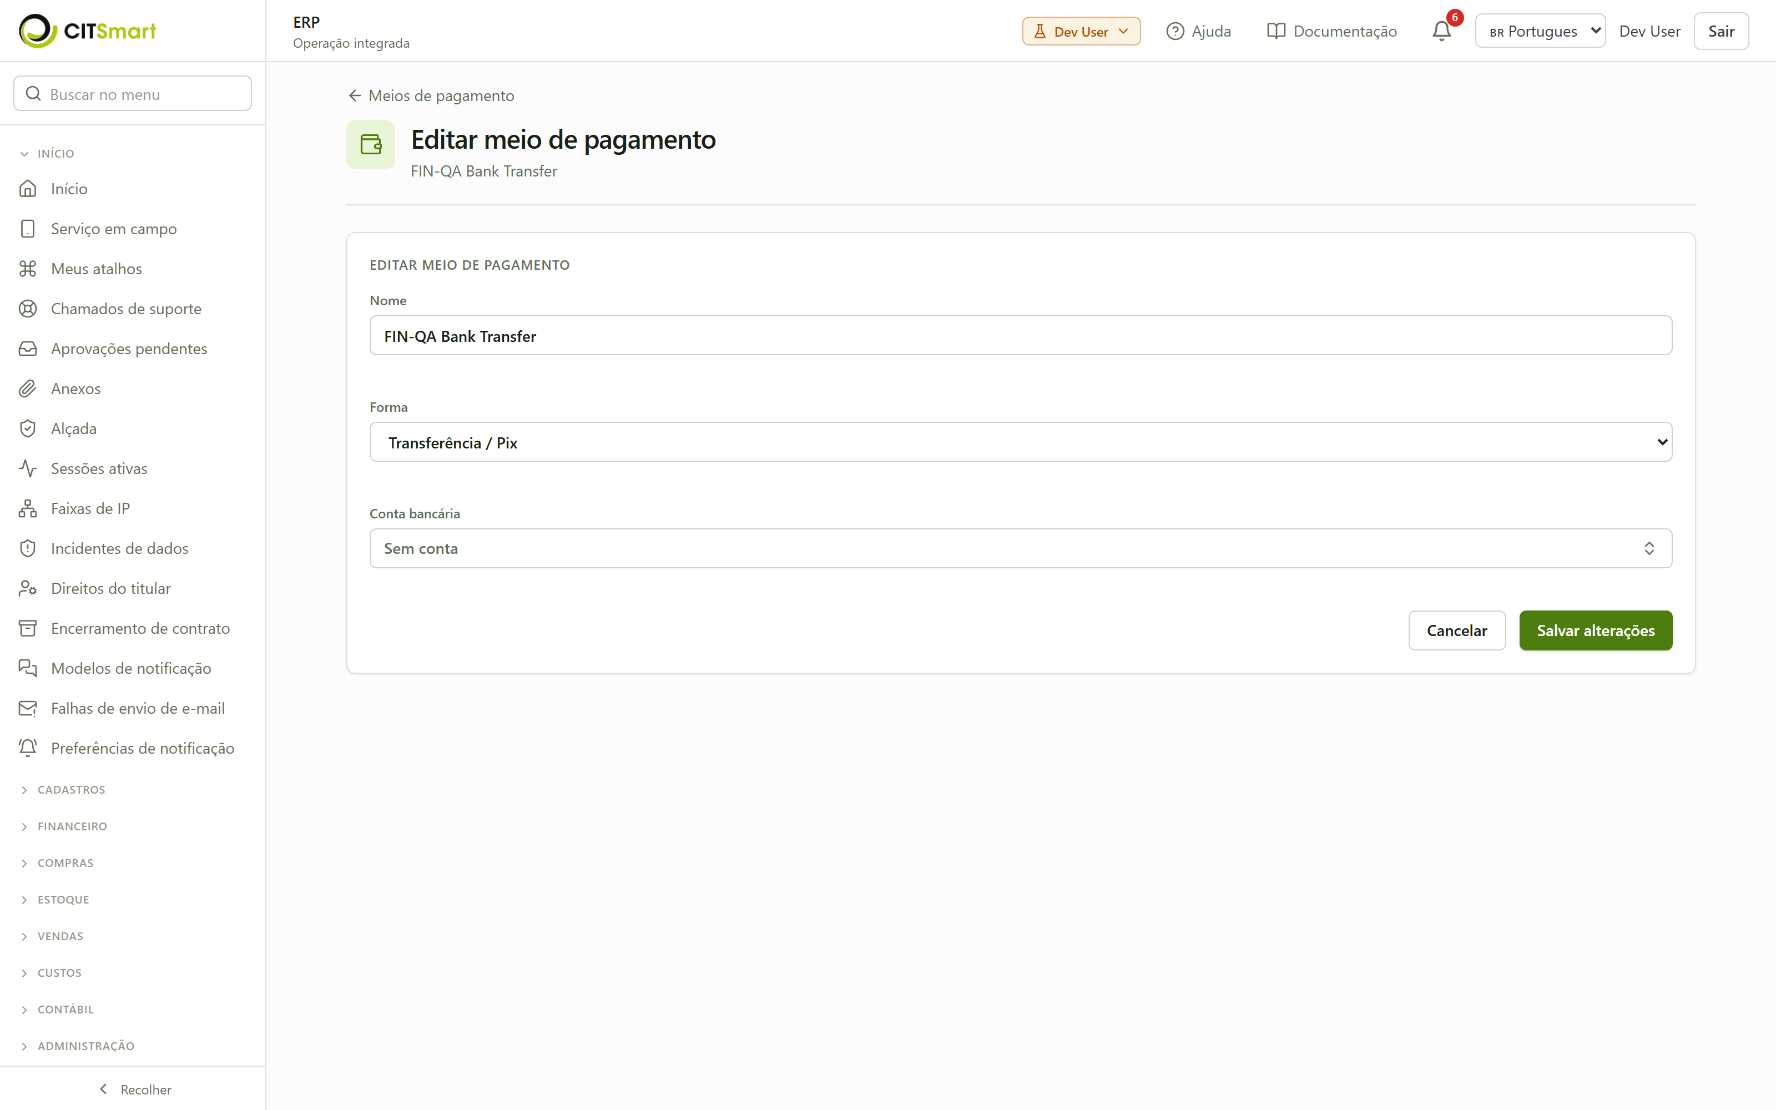Go back to Meios de pagamento
1776x1110 pixels.
[x=431, y=95]
